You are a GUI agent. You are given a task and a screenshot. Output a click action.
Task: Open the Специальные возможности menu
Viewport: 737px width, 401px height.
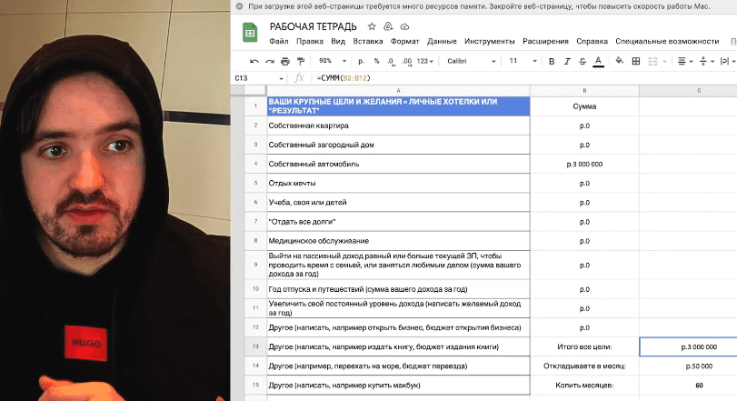coord(667,41)
